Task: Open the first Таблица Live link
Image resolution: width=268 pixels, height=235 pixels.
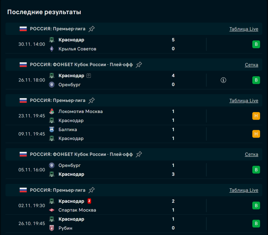Action: tap(244, 29)
